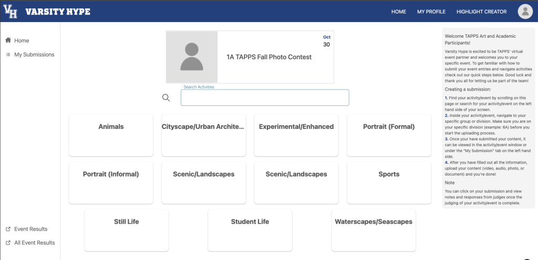The width and height of the screenshot is (538, 260).
Task: Open HIGHLIGHT CREATOR in the top navigation
Action: point(481,12)
